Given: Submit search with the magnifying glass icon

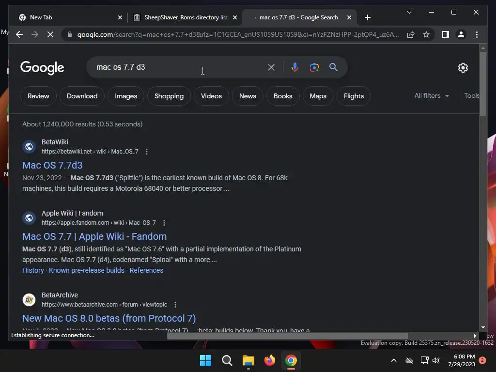Looking at the screenshot, I should 333,67.
